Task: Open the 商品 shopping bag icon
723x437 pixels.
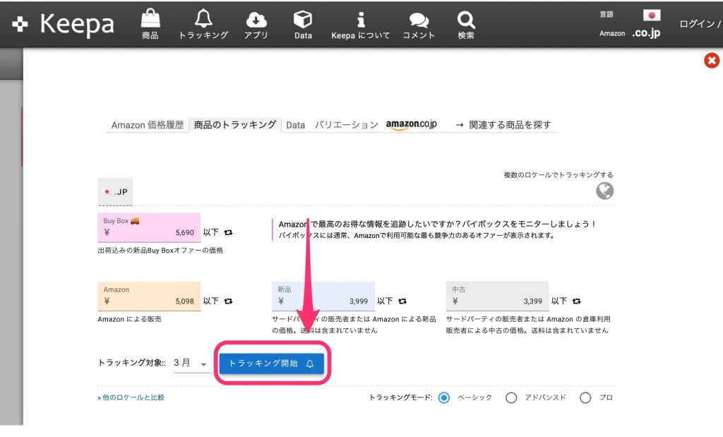Action: coord(150,19)
